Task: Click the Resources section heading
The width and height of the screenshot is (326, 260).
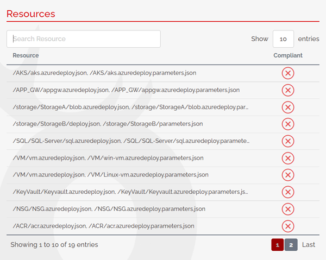Action: point(31,14)
